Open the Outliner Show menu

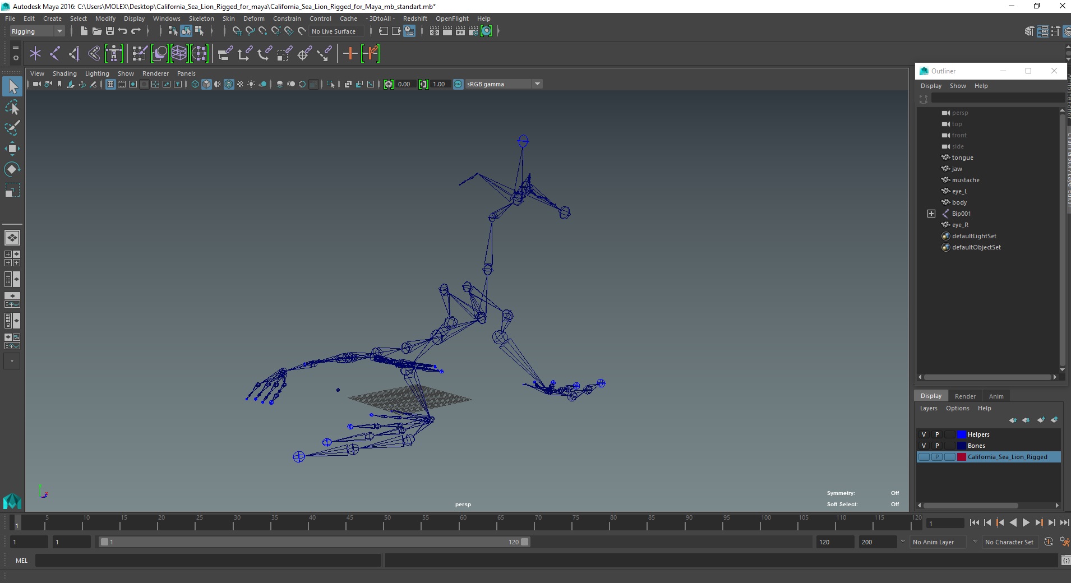(x=958, y=86)
